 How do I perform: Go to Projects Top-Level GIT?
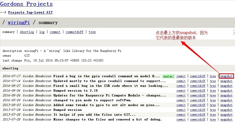(31, 12)
